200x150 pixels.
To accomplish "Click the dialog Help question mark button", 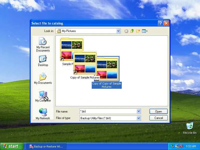I will coord(160,23).
